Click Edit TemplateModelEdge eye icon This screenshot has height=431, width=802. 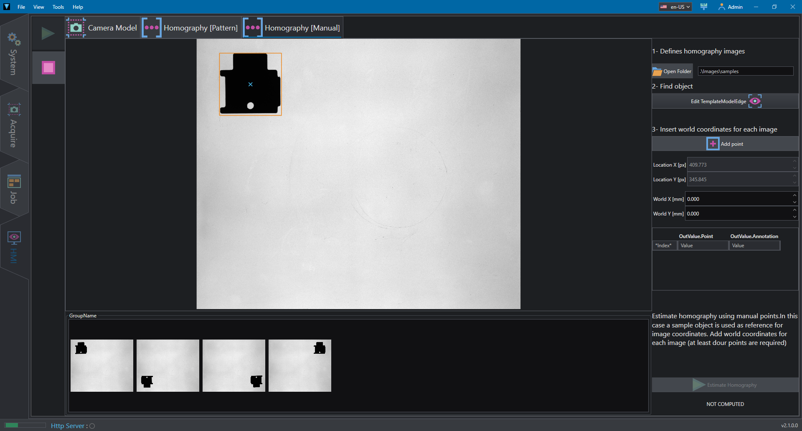755,101
